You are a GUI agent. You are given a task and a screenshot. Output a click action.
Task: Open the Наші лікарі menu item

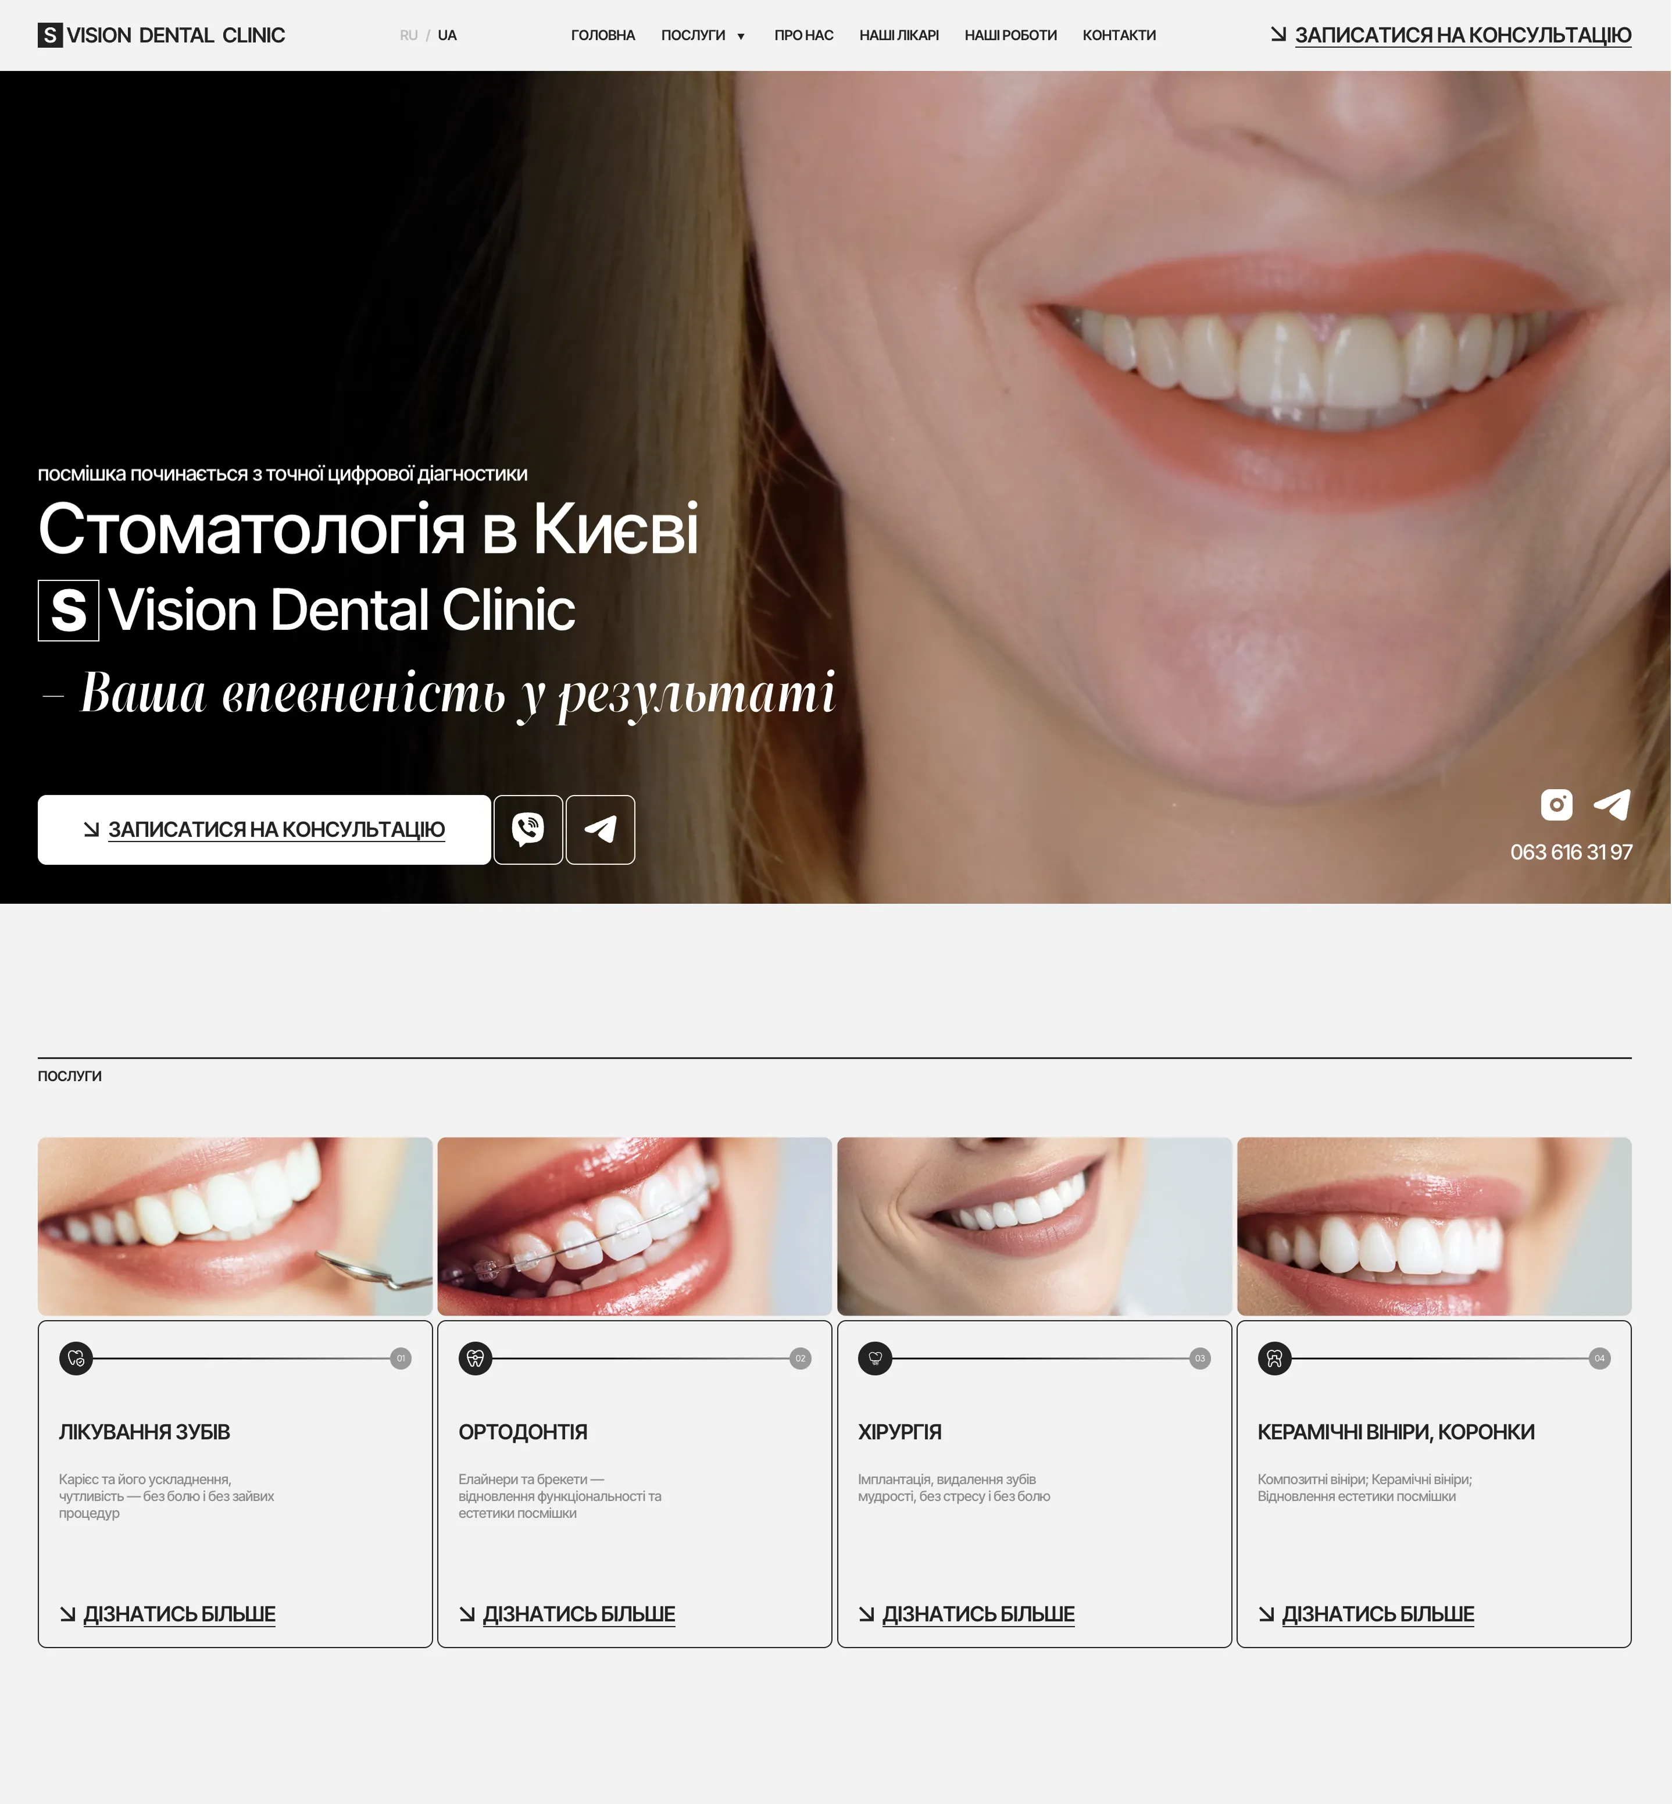click(898, 35)
